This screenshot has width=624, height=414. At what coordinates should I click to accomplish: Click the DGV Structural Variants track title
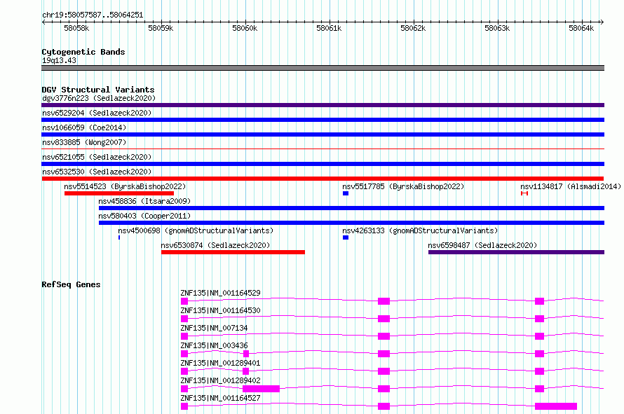(98, 90)
